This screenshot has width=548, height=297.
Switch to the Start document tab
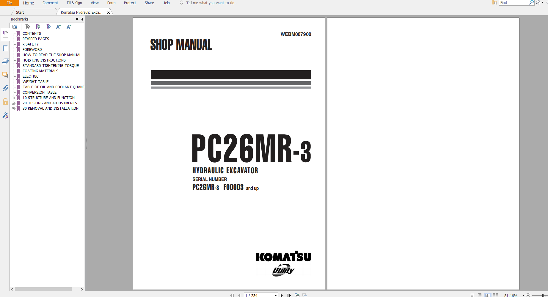[20, 12]
